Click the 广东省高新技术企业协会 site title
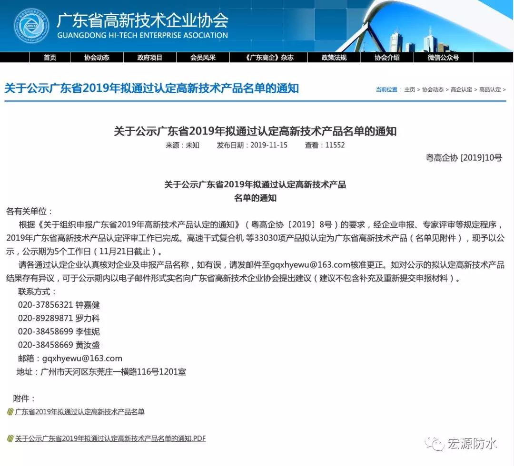The height and width of the screenshot is (466, 514). point(142,20)
